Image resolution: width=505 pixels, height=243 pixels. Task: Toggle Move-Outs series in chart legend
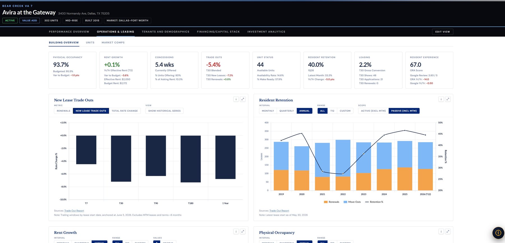coord(352,202)
